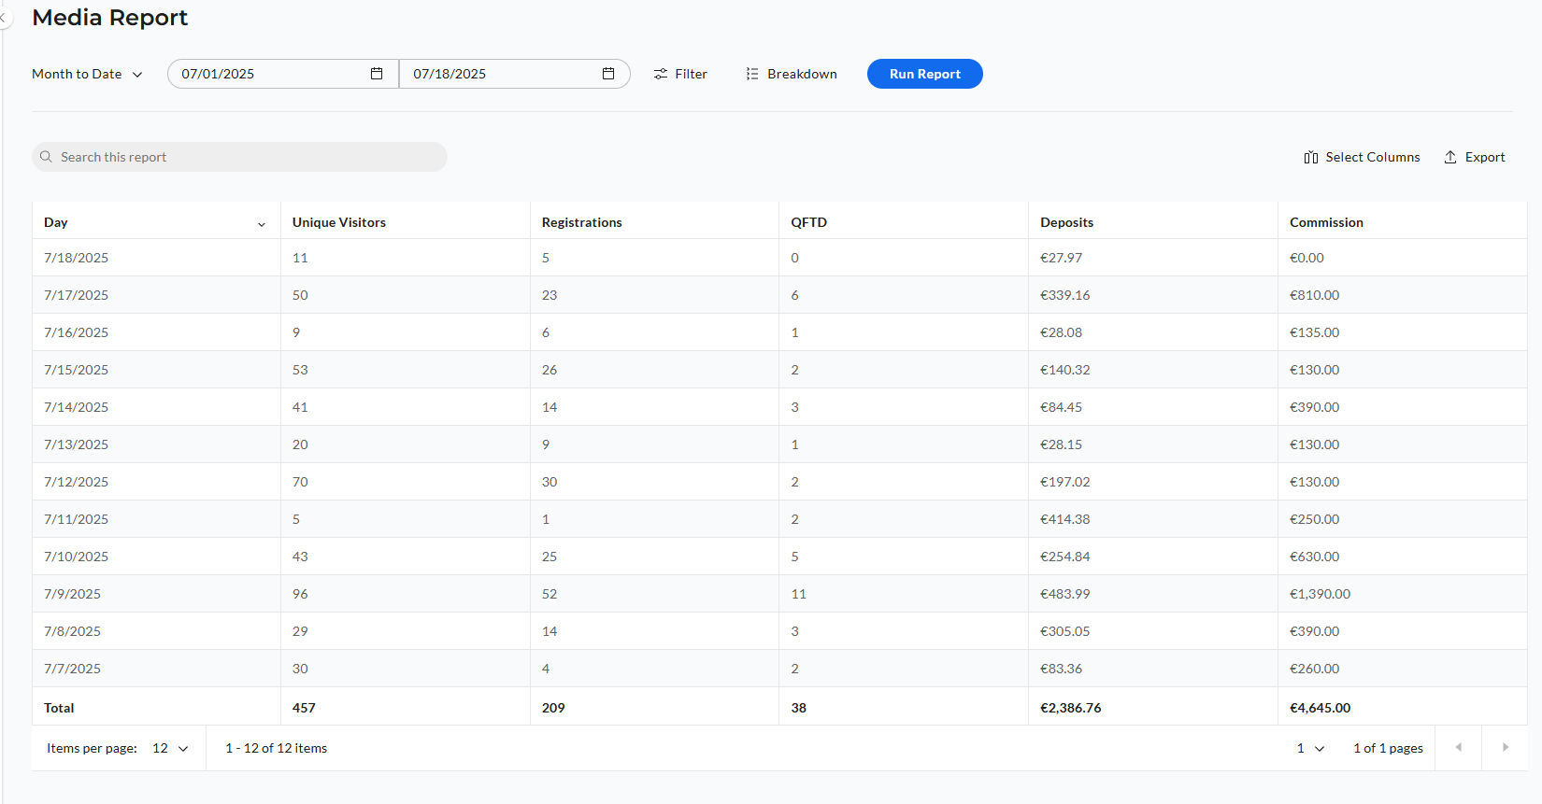Click the €339.16 deposits value
Image resolution: width=1542 pixels, height=804 pixels.
pyautogui.click(x=1064, y=295)
